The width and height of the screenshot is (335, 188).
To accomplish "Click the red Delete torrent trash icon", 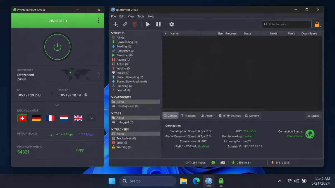I will click(x=135, y=24).
